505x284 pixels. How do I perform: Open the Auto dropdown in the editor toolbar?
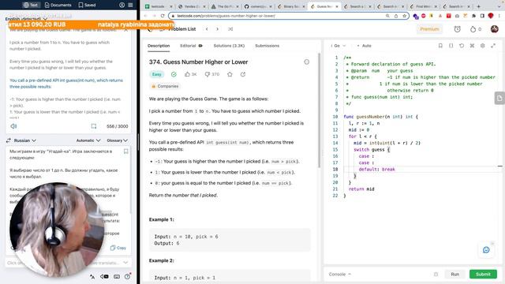point(365,46)
